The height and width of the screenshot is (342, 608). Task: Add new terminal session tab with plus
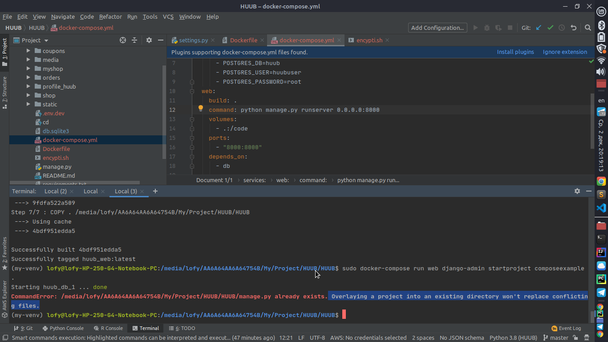coord(155,191)
